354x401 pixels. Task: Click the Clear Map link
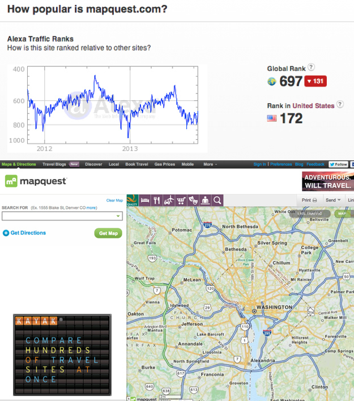tap(114, 200)
